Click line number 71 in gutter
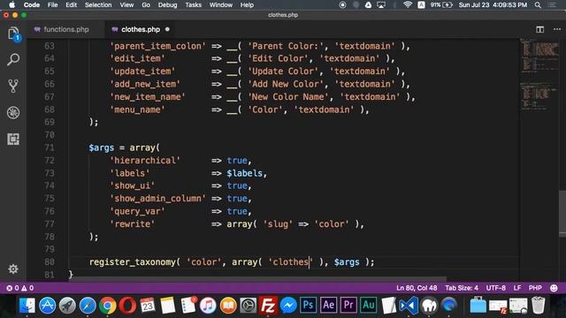The image size is (566, 318). pos(50,148)
